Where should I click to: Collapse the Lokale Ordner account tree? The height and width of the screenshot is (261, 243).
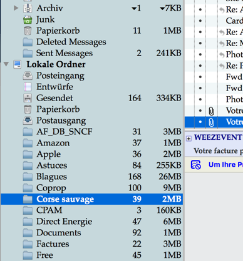coord(6,64)
